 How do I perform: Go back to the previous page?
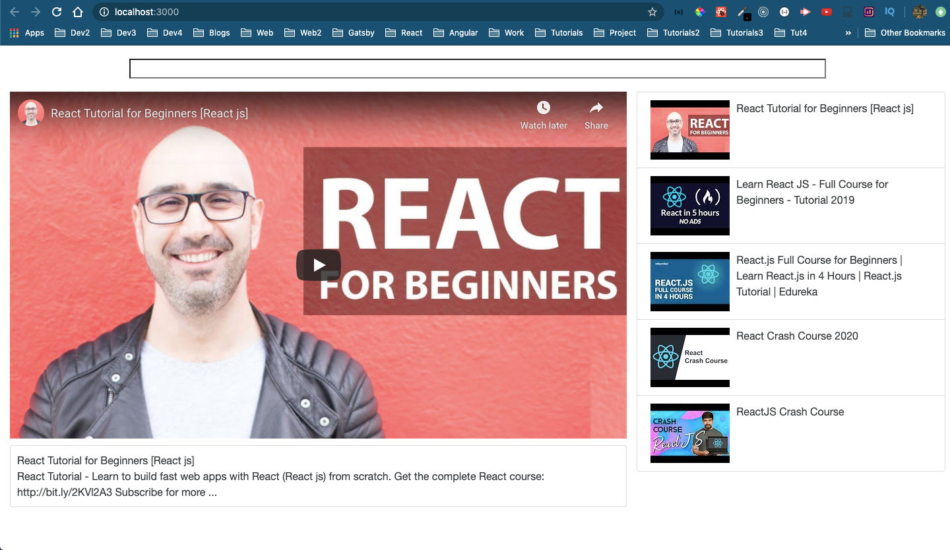(x=15, y=12)
